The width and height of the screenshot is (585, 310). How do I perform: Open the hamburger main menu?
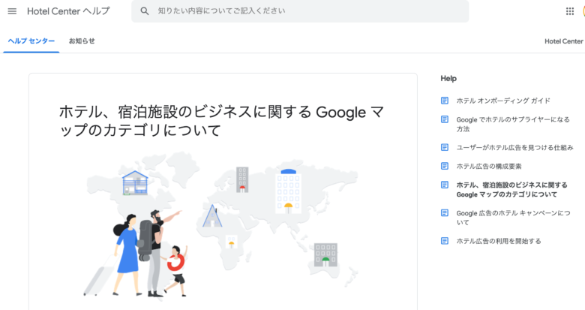point(12,11)
